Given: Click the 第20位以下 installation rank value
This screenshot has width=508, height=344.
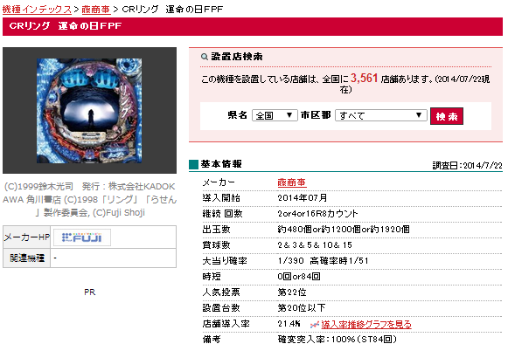Looking at the screenshot, I should pyautogui.click(x=302, y=308).
